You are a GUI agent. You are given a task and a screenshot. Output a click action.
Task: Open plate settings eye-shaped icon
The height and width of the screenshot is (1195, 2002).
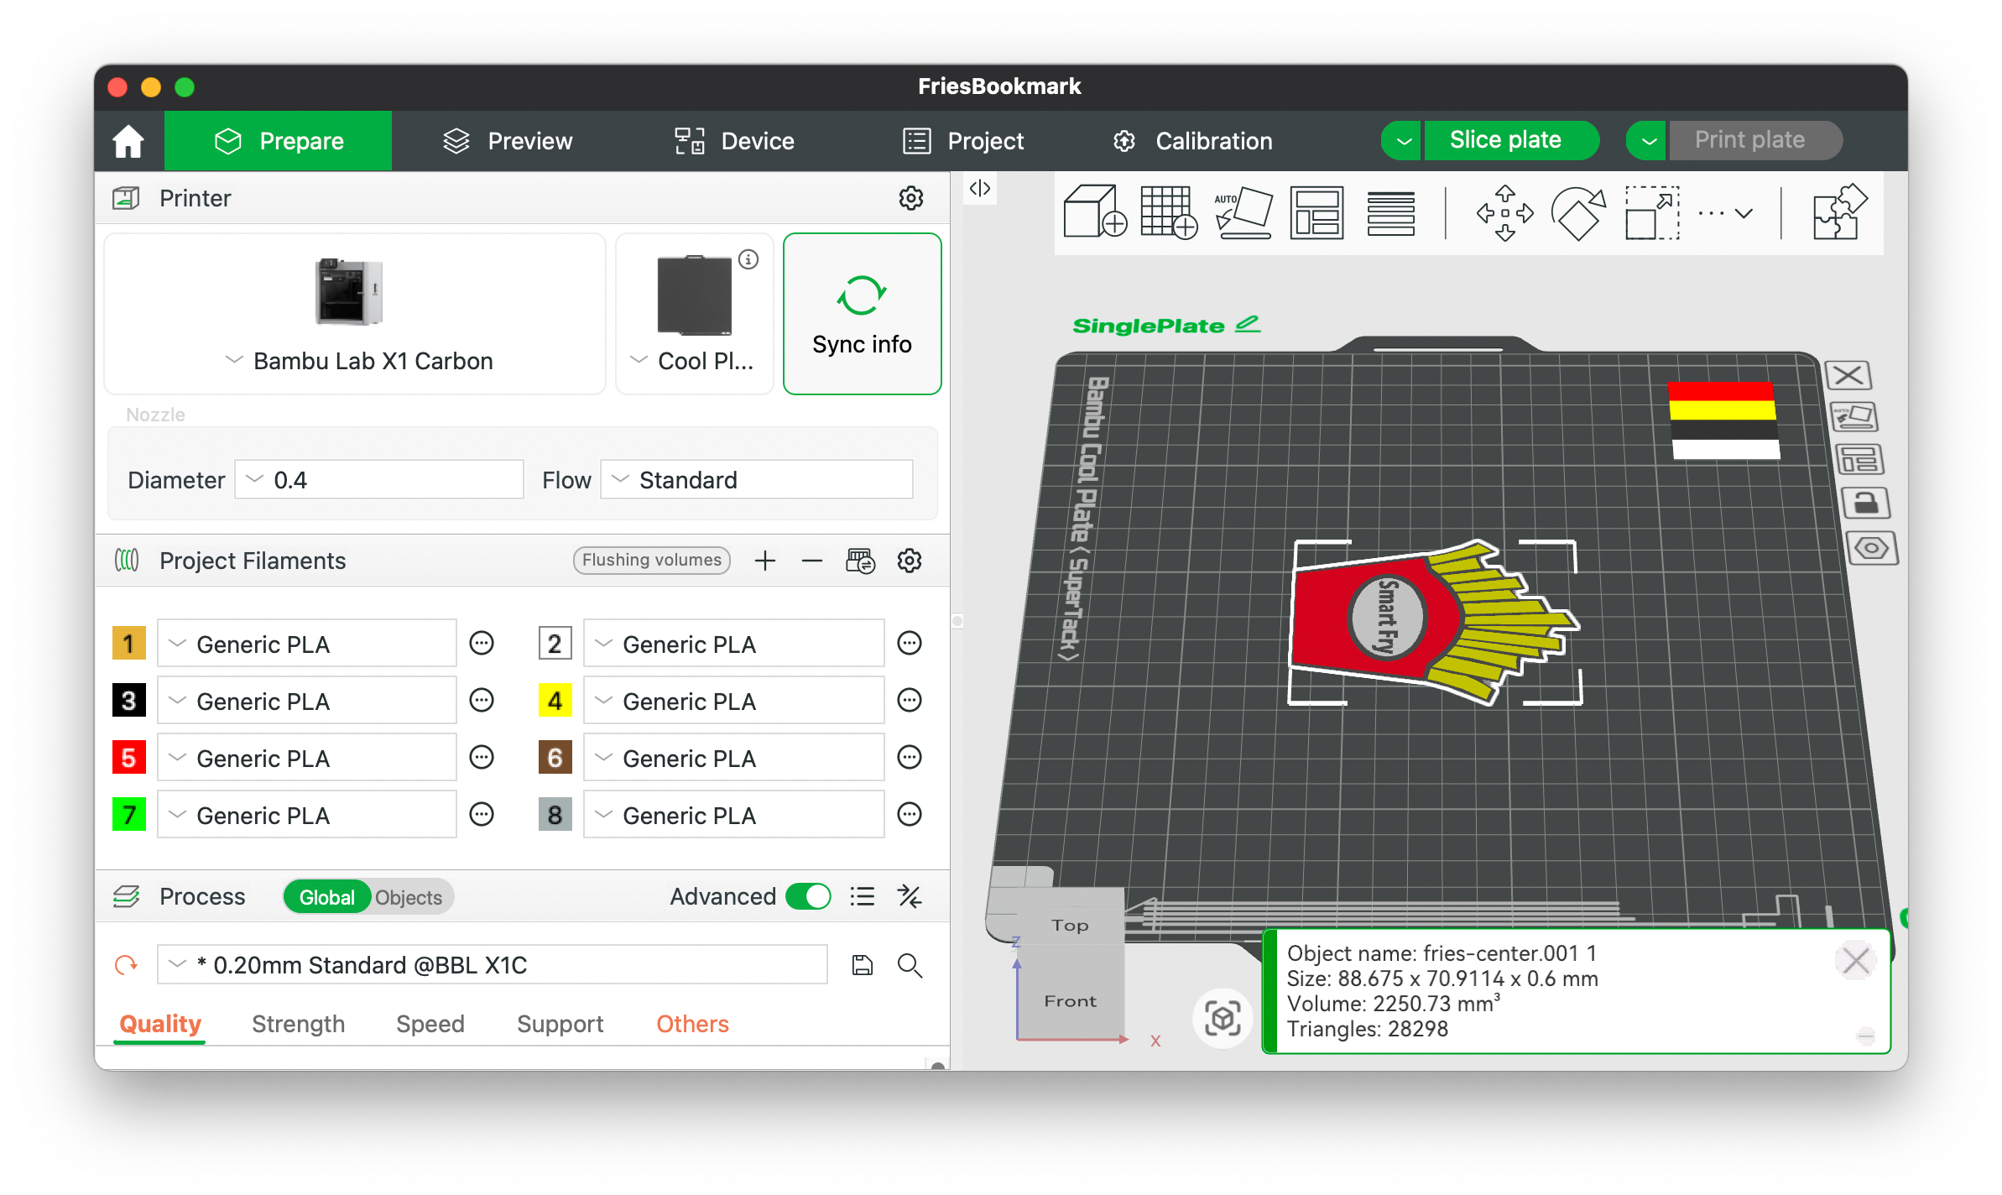[x=1871, y=549]
